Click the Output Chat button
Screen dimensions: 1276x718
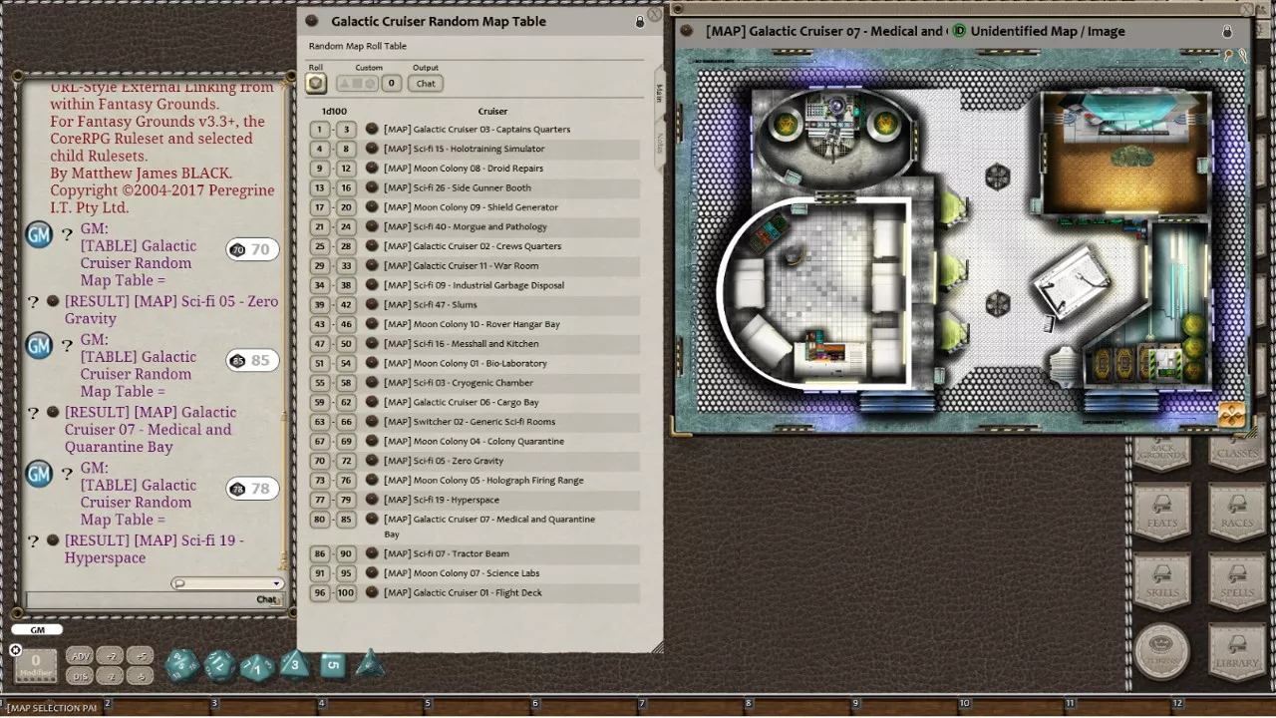pos(426,83)
